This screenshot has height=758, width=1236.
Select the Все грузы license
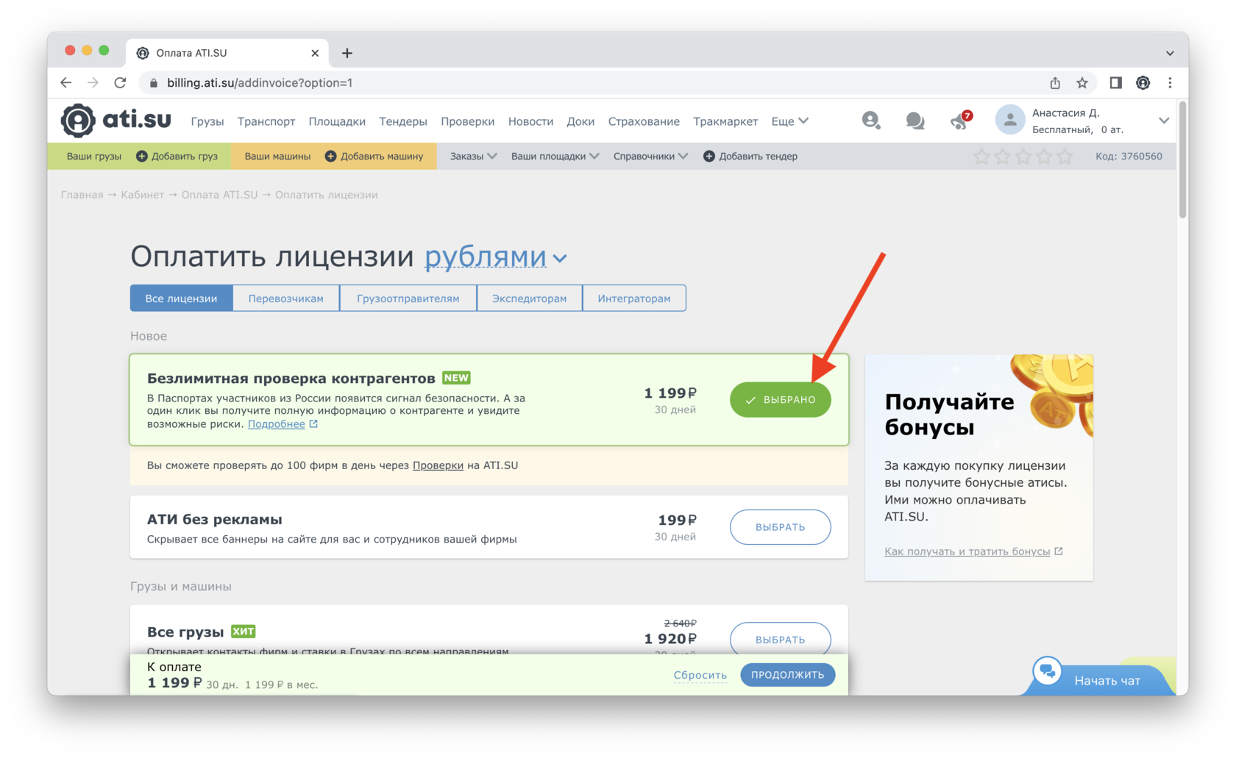(x=781, y=639)
